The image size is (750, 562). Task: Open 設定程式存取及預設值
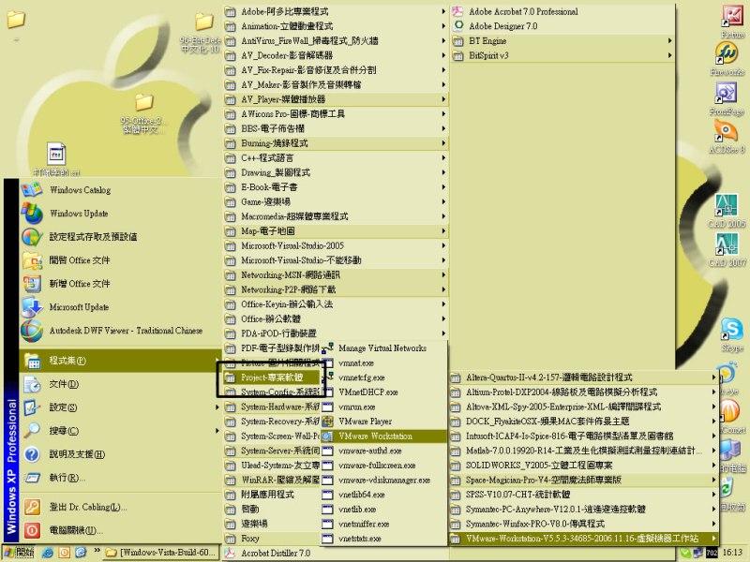(120, 237)
